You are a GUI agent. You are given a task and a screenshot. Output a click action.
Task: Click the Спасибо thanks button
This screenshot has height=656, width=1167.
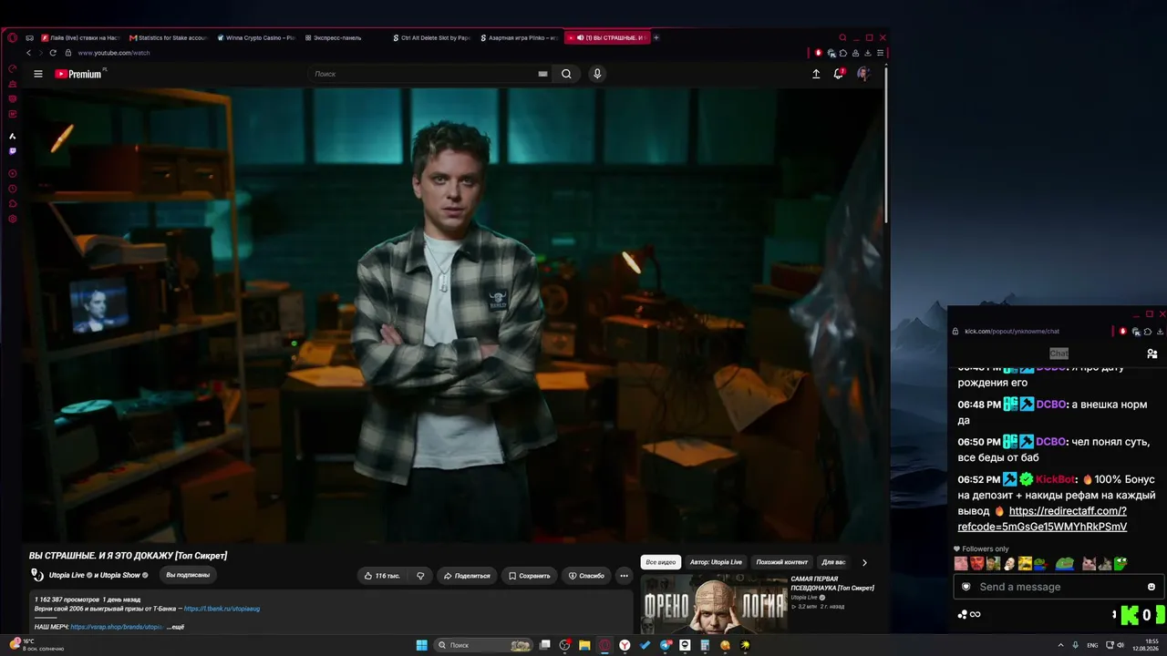click(x=586, y=576)
